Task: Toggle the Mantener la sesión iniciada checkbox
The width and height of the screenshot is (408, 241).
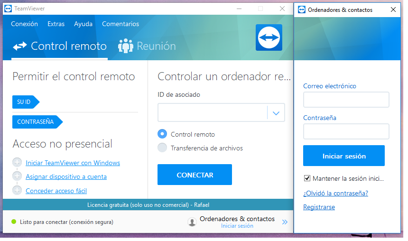Action: click(307, 178)
